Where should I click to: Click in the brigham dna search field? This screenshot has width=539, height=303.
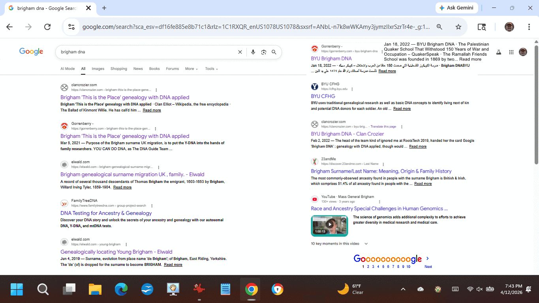point(146,52)
